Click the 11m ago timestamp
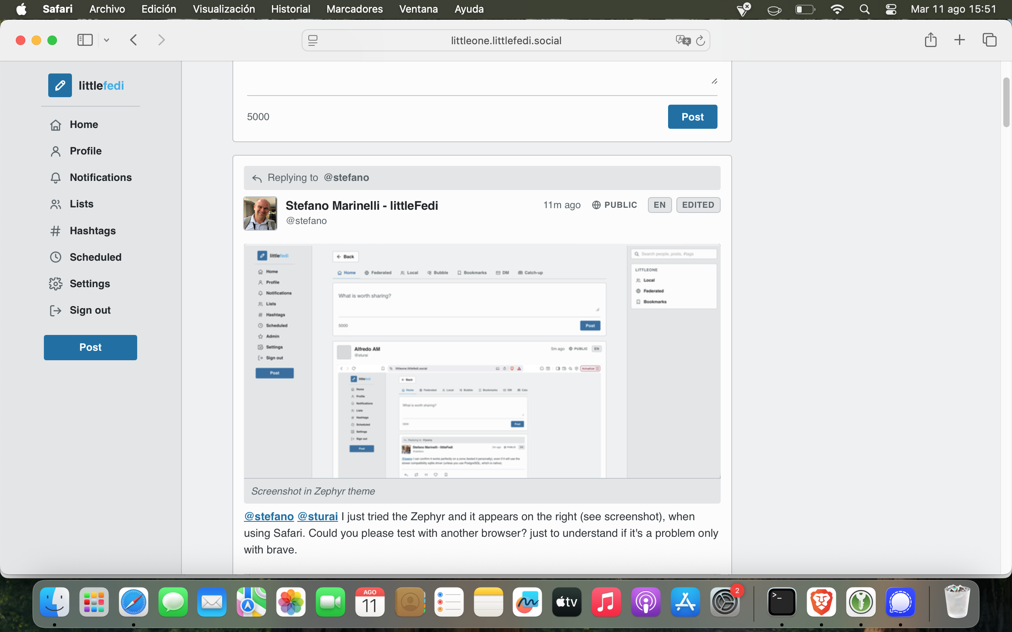The image size is (1012, 632). point(562,205)
